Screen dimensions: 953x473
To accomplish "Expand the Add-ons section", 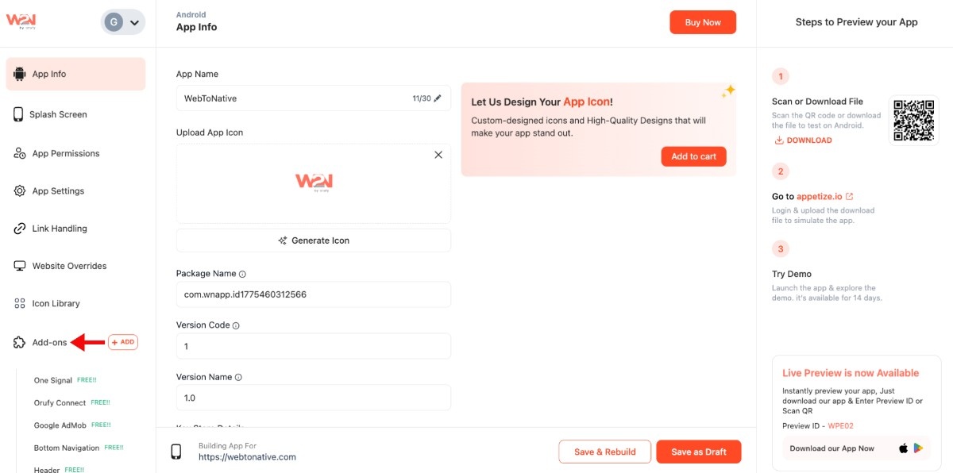I will (49, 342).
